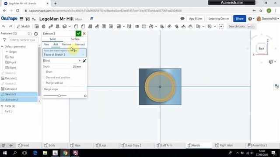Open rollback history clock icon
The height and width of the screenshot is (157, 280).
tap(36, 34)
